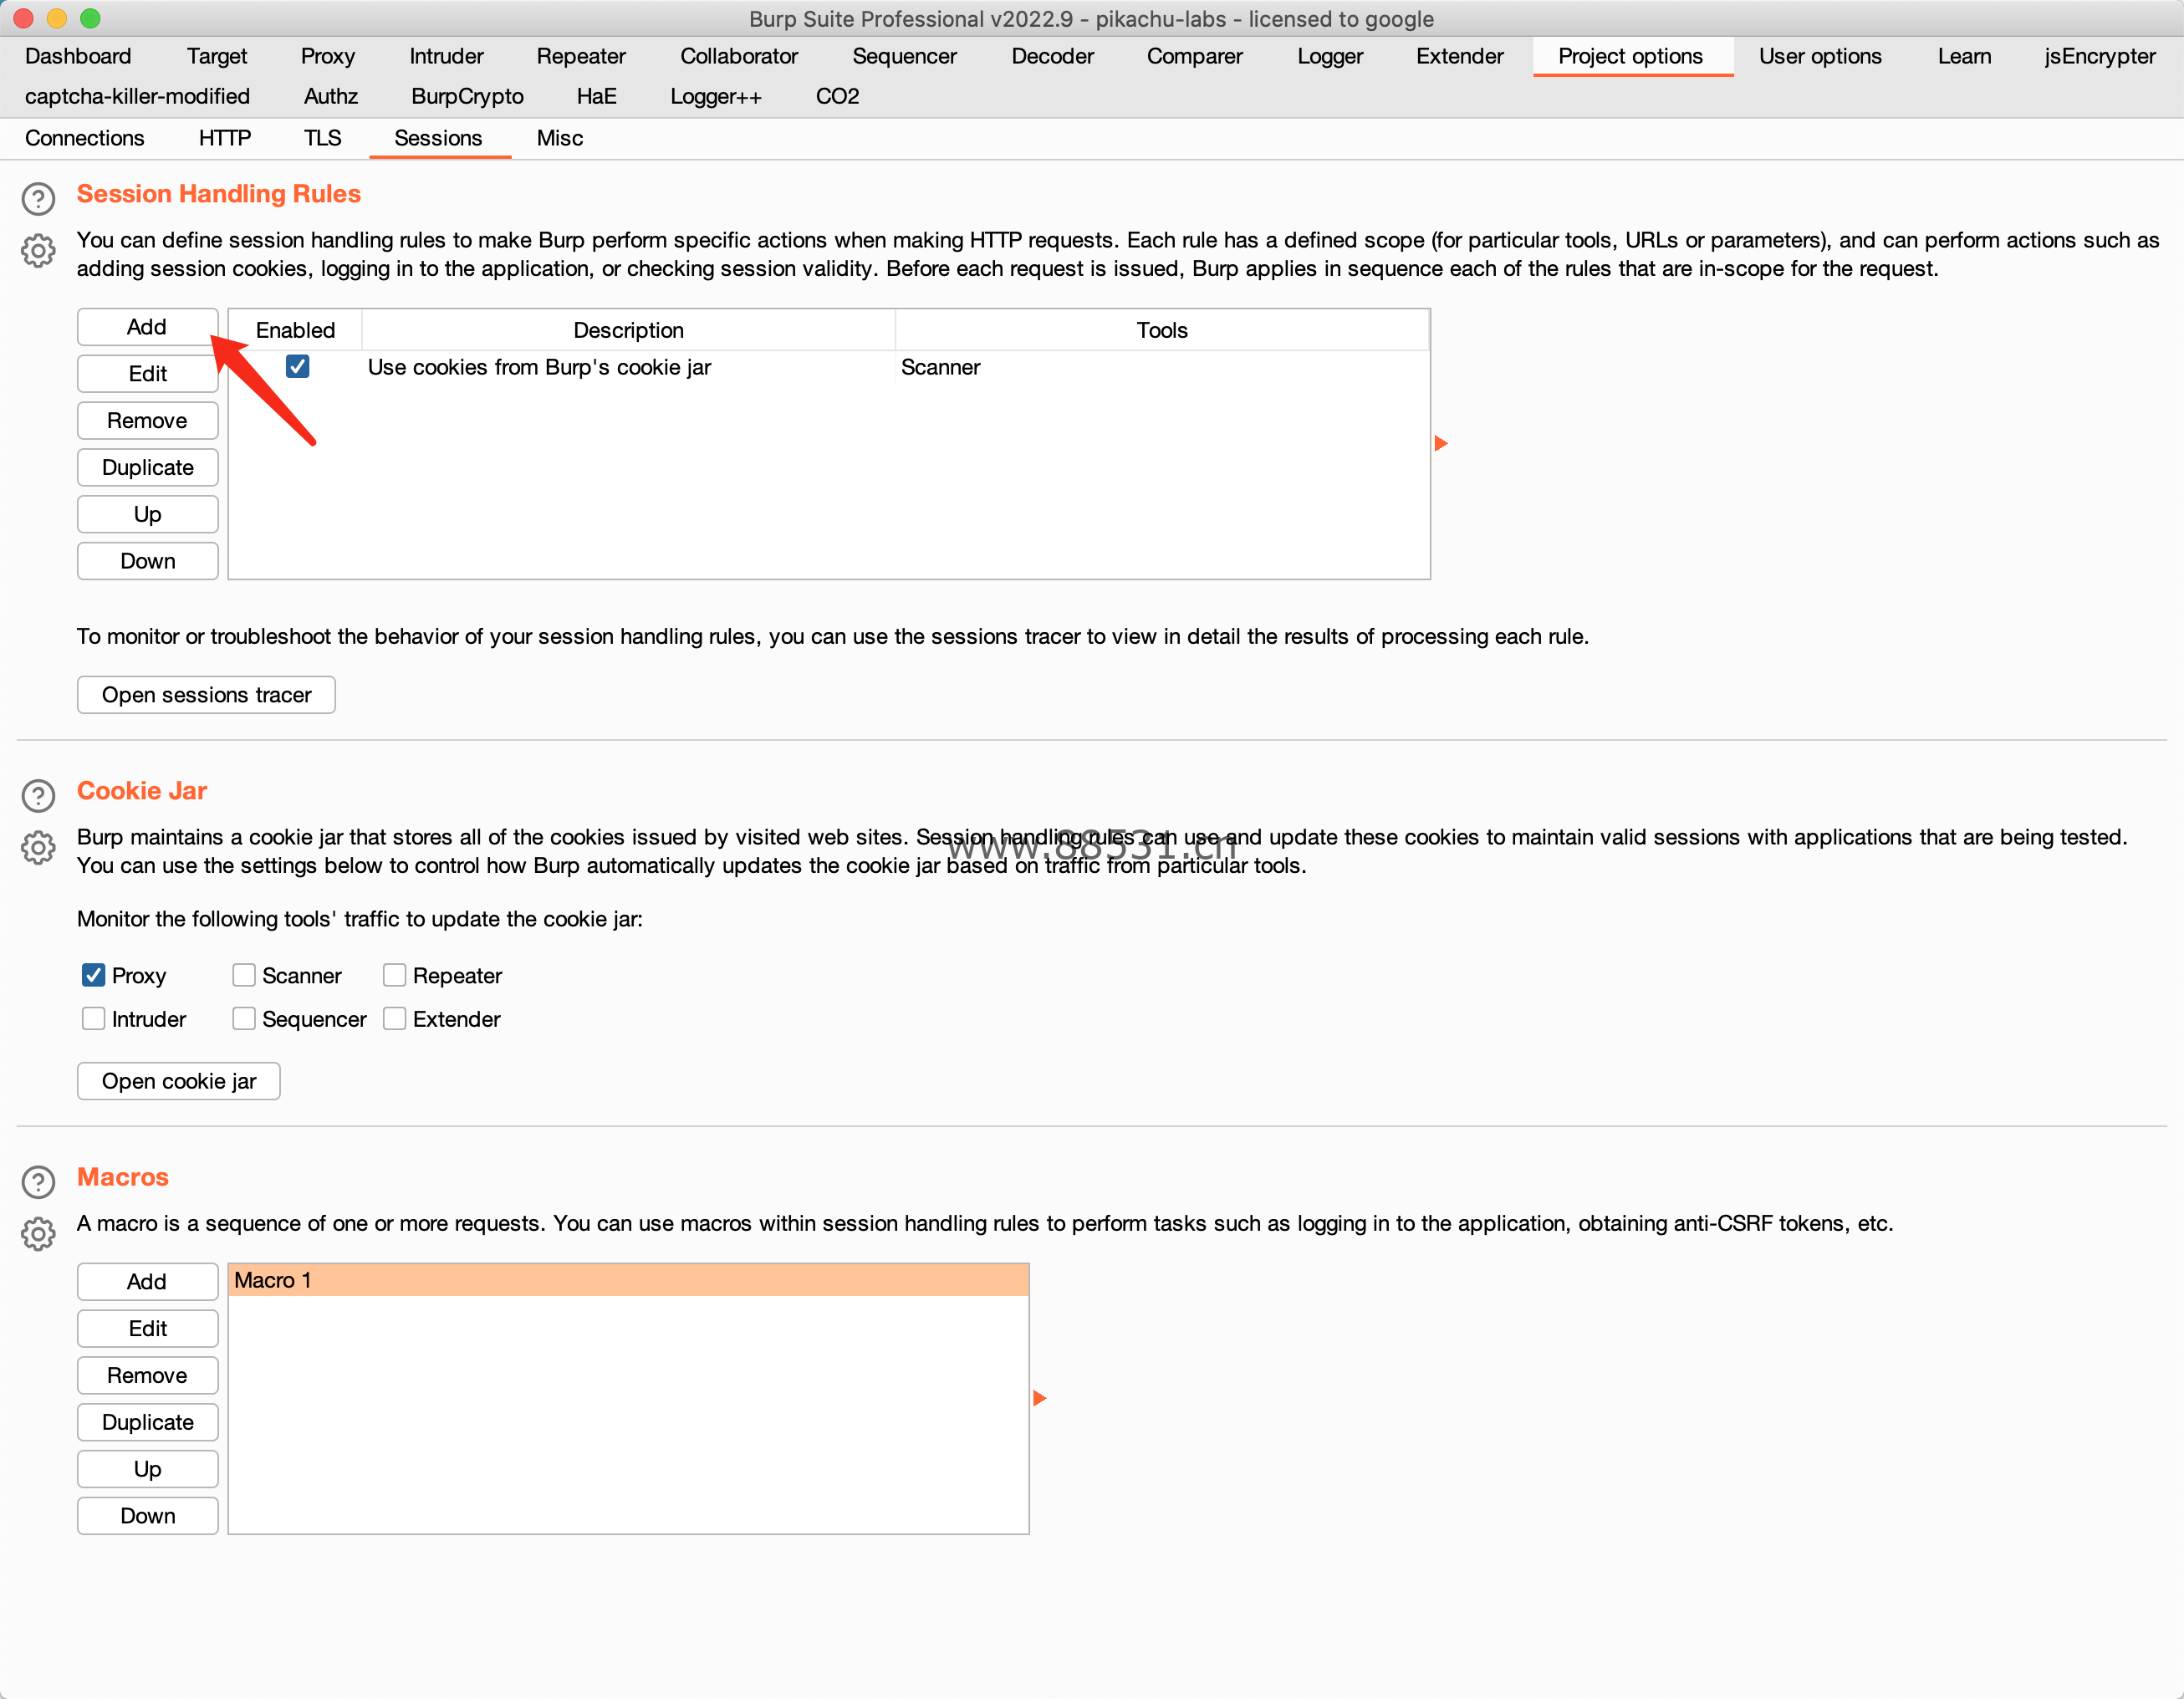
Task: Edit the selected macro
Action: 147,1329
